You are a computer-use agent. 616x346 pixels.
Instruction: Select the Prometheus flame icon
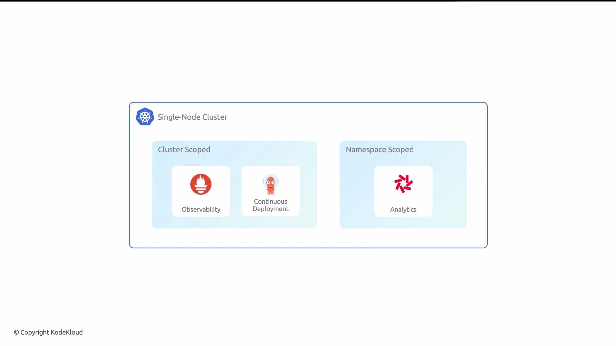pos(201,184)
